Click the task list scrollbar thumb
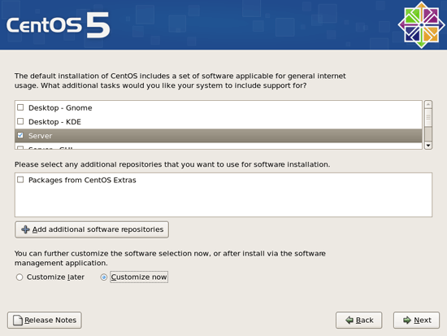Viewport: 447px width, 336px height. (427, 117)
